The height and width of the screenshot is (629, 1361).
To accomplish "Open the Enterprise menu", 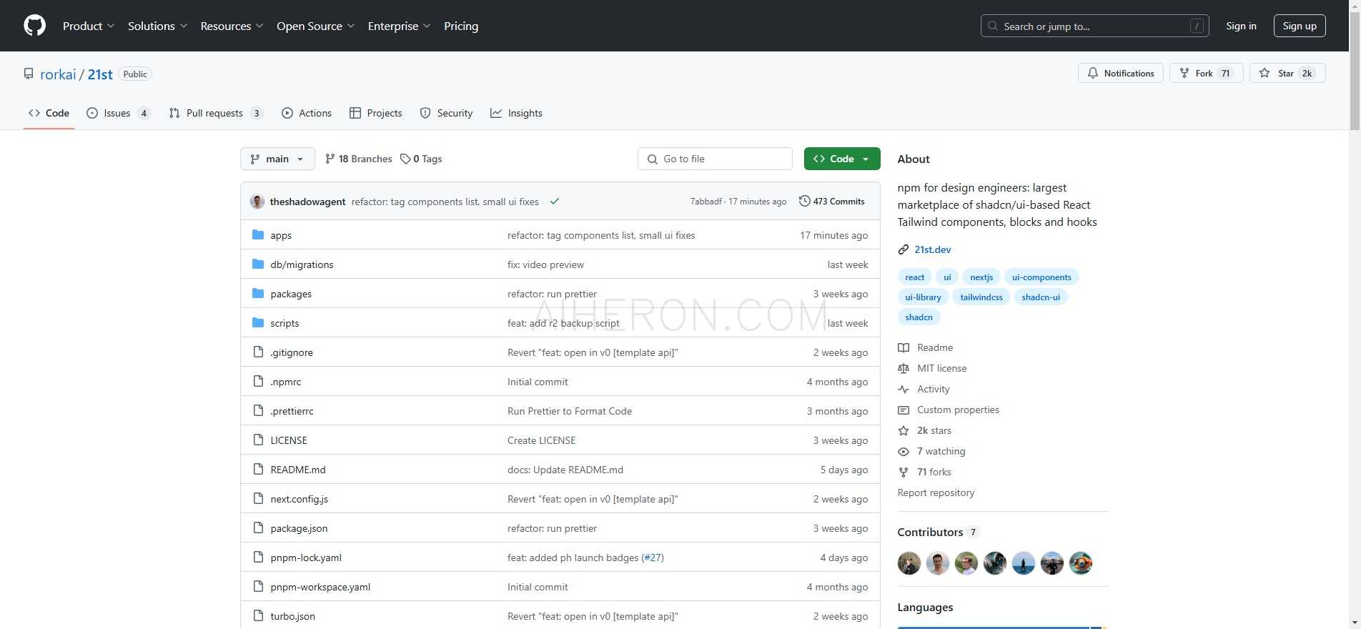I will tap(399, 26).
